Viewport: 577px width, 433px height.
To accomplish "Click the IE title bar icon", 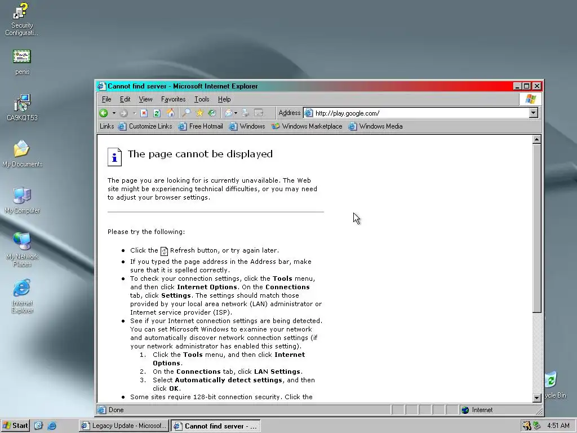I will click(101, 86).
